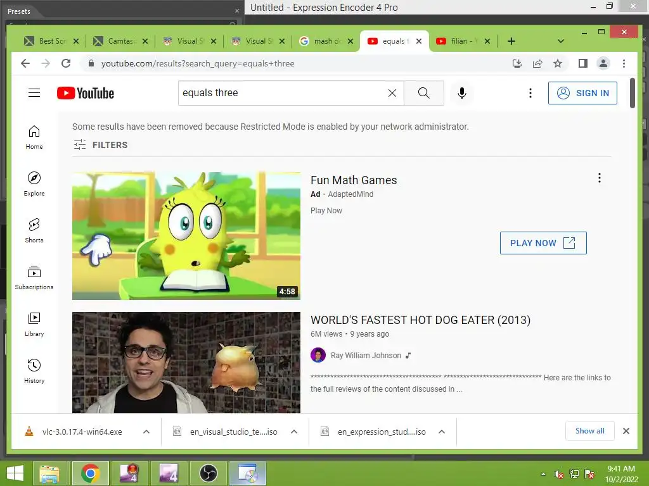
Task: Open the Chrome three-dot menu
Action: click(x=624, y=63)
